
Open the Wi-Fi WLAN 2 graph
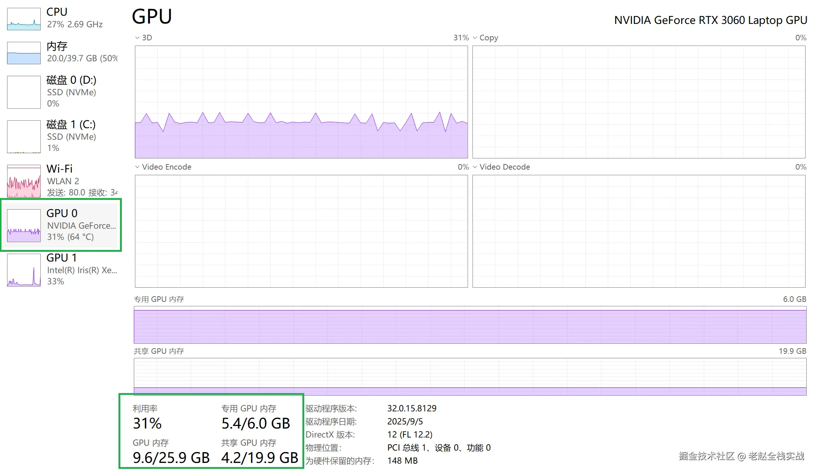pos(62,180)
